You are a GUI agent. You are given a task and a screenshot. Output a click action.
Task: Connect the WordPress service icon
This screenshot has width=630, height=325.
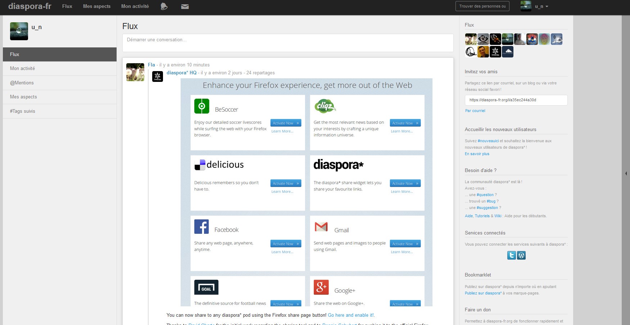coord(521,255)
